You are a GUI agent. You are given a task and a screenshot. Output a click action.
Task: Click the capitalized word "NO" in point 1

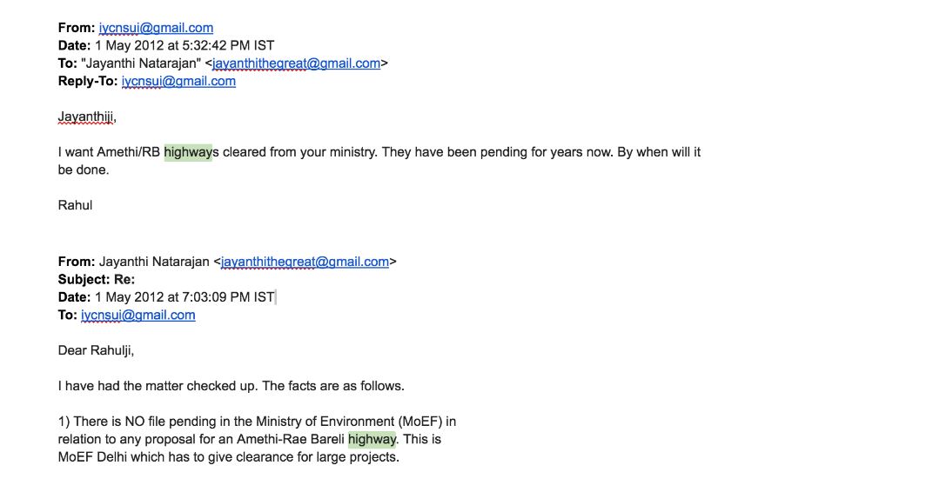[133, 422]
